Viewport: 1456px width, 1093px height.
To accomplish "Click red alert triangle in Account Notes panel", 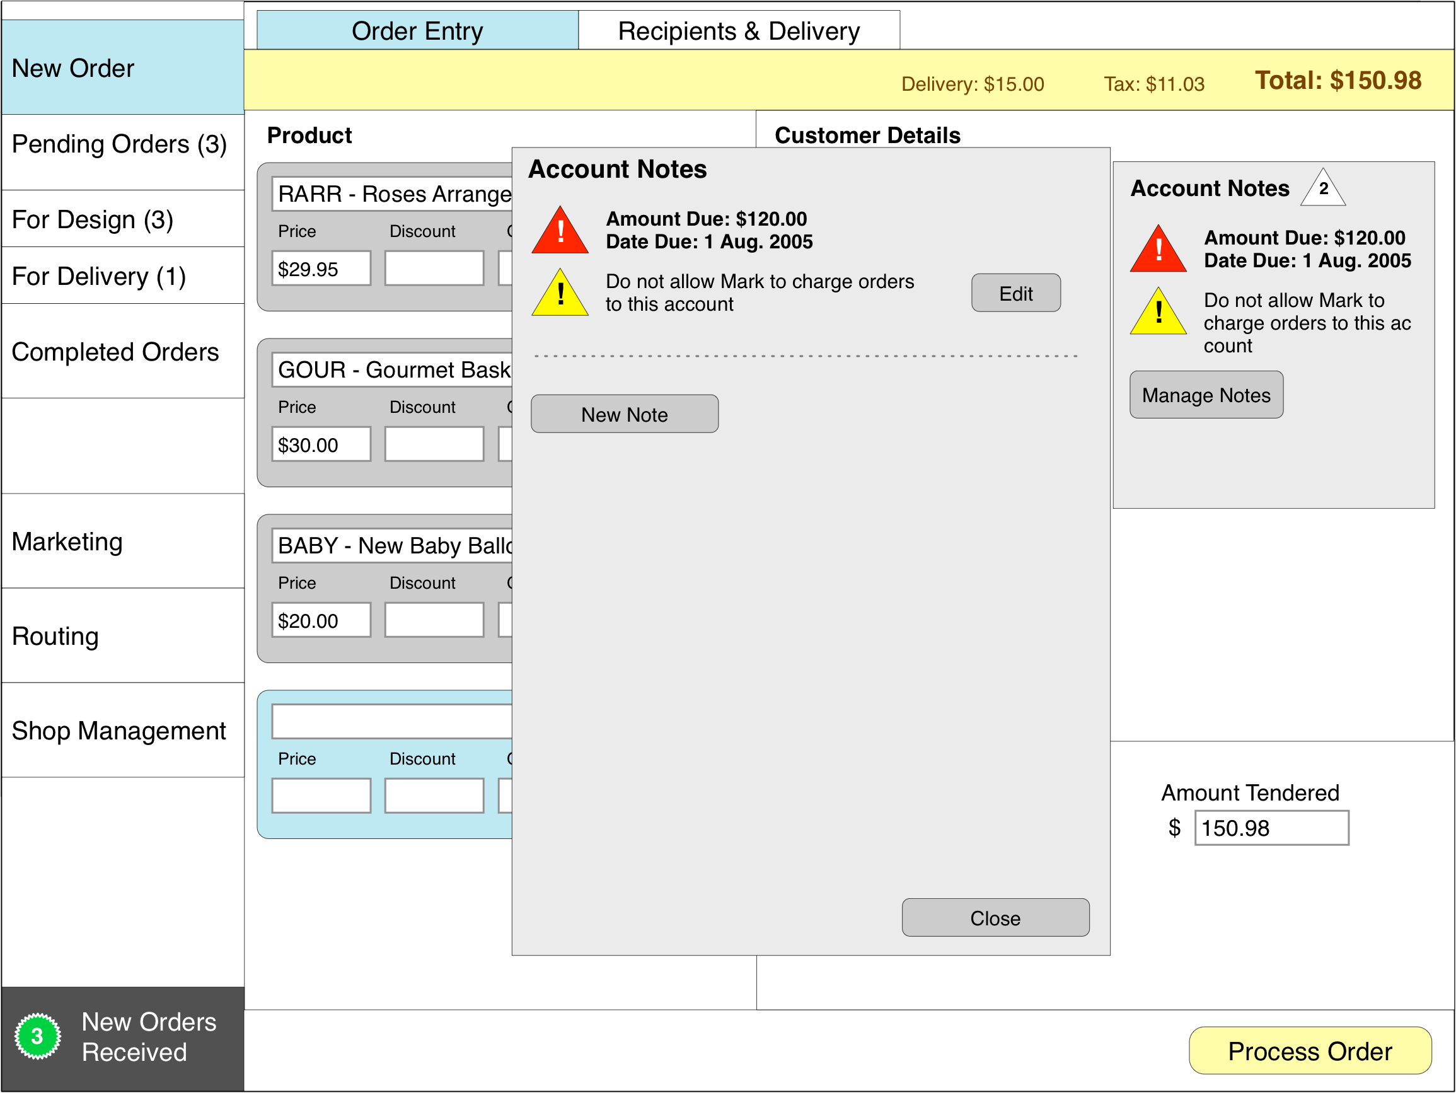I will [1157, 250].
